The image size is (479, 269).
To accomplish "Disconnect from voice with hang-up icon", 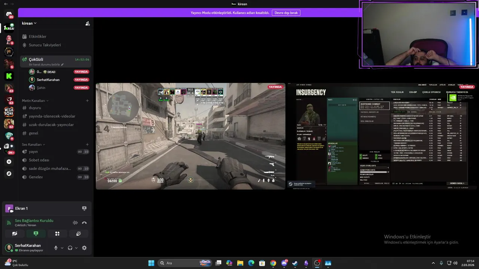I will [x=84, y=223].
